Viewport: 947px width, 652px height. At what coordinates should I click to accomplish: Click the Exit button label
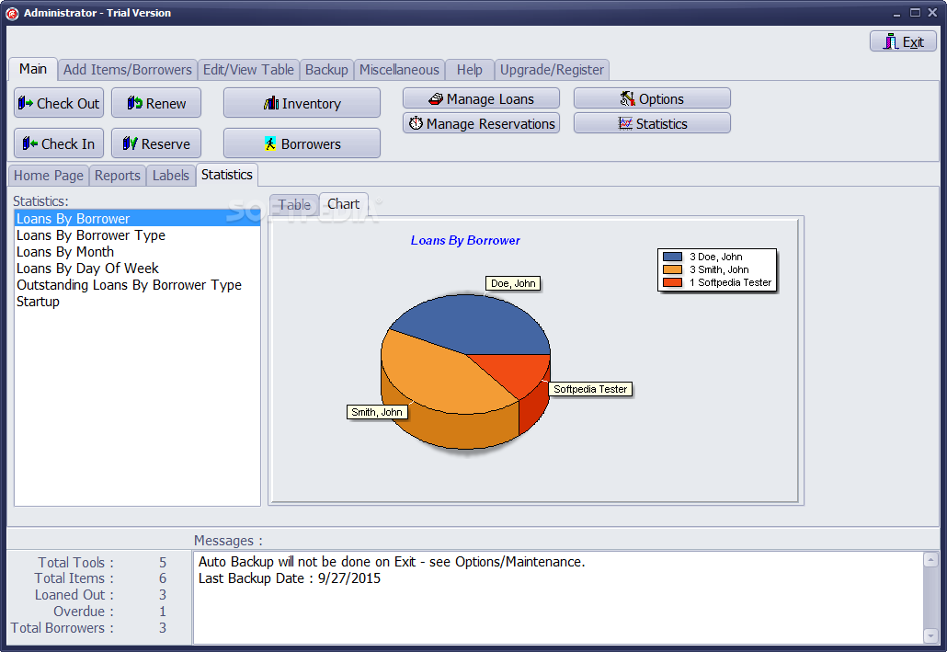pos(913,41)
